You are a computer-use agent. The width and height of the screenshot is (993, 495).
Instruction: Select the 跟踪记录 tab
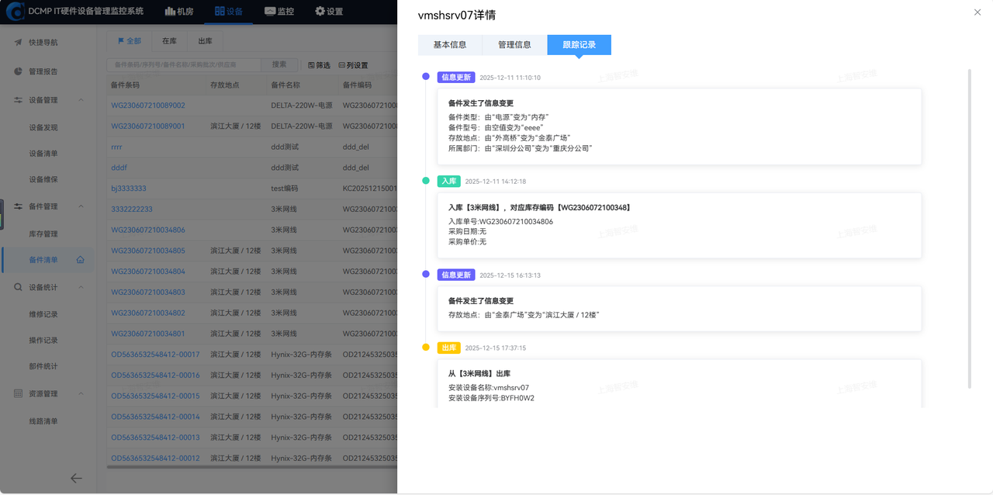click(579, 45)
